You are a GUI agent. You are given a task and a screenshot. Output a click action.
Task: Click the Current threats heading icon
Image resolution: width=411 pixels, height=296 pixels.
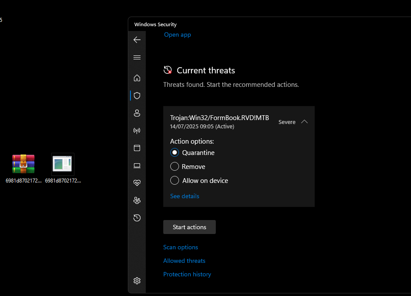tap(168, 70)
